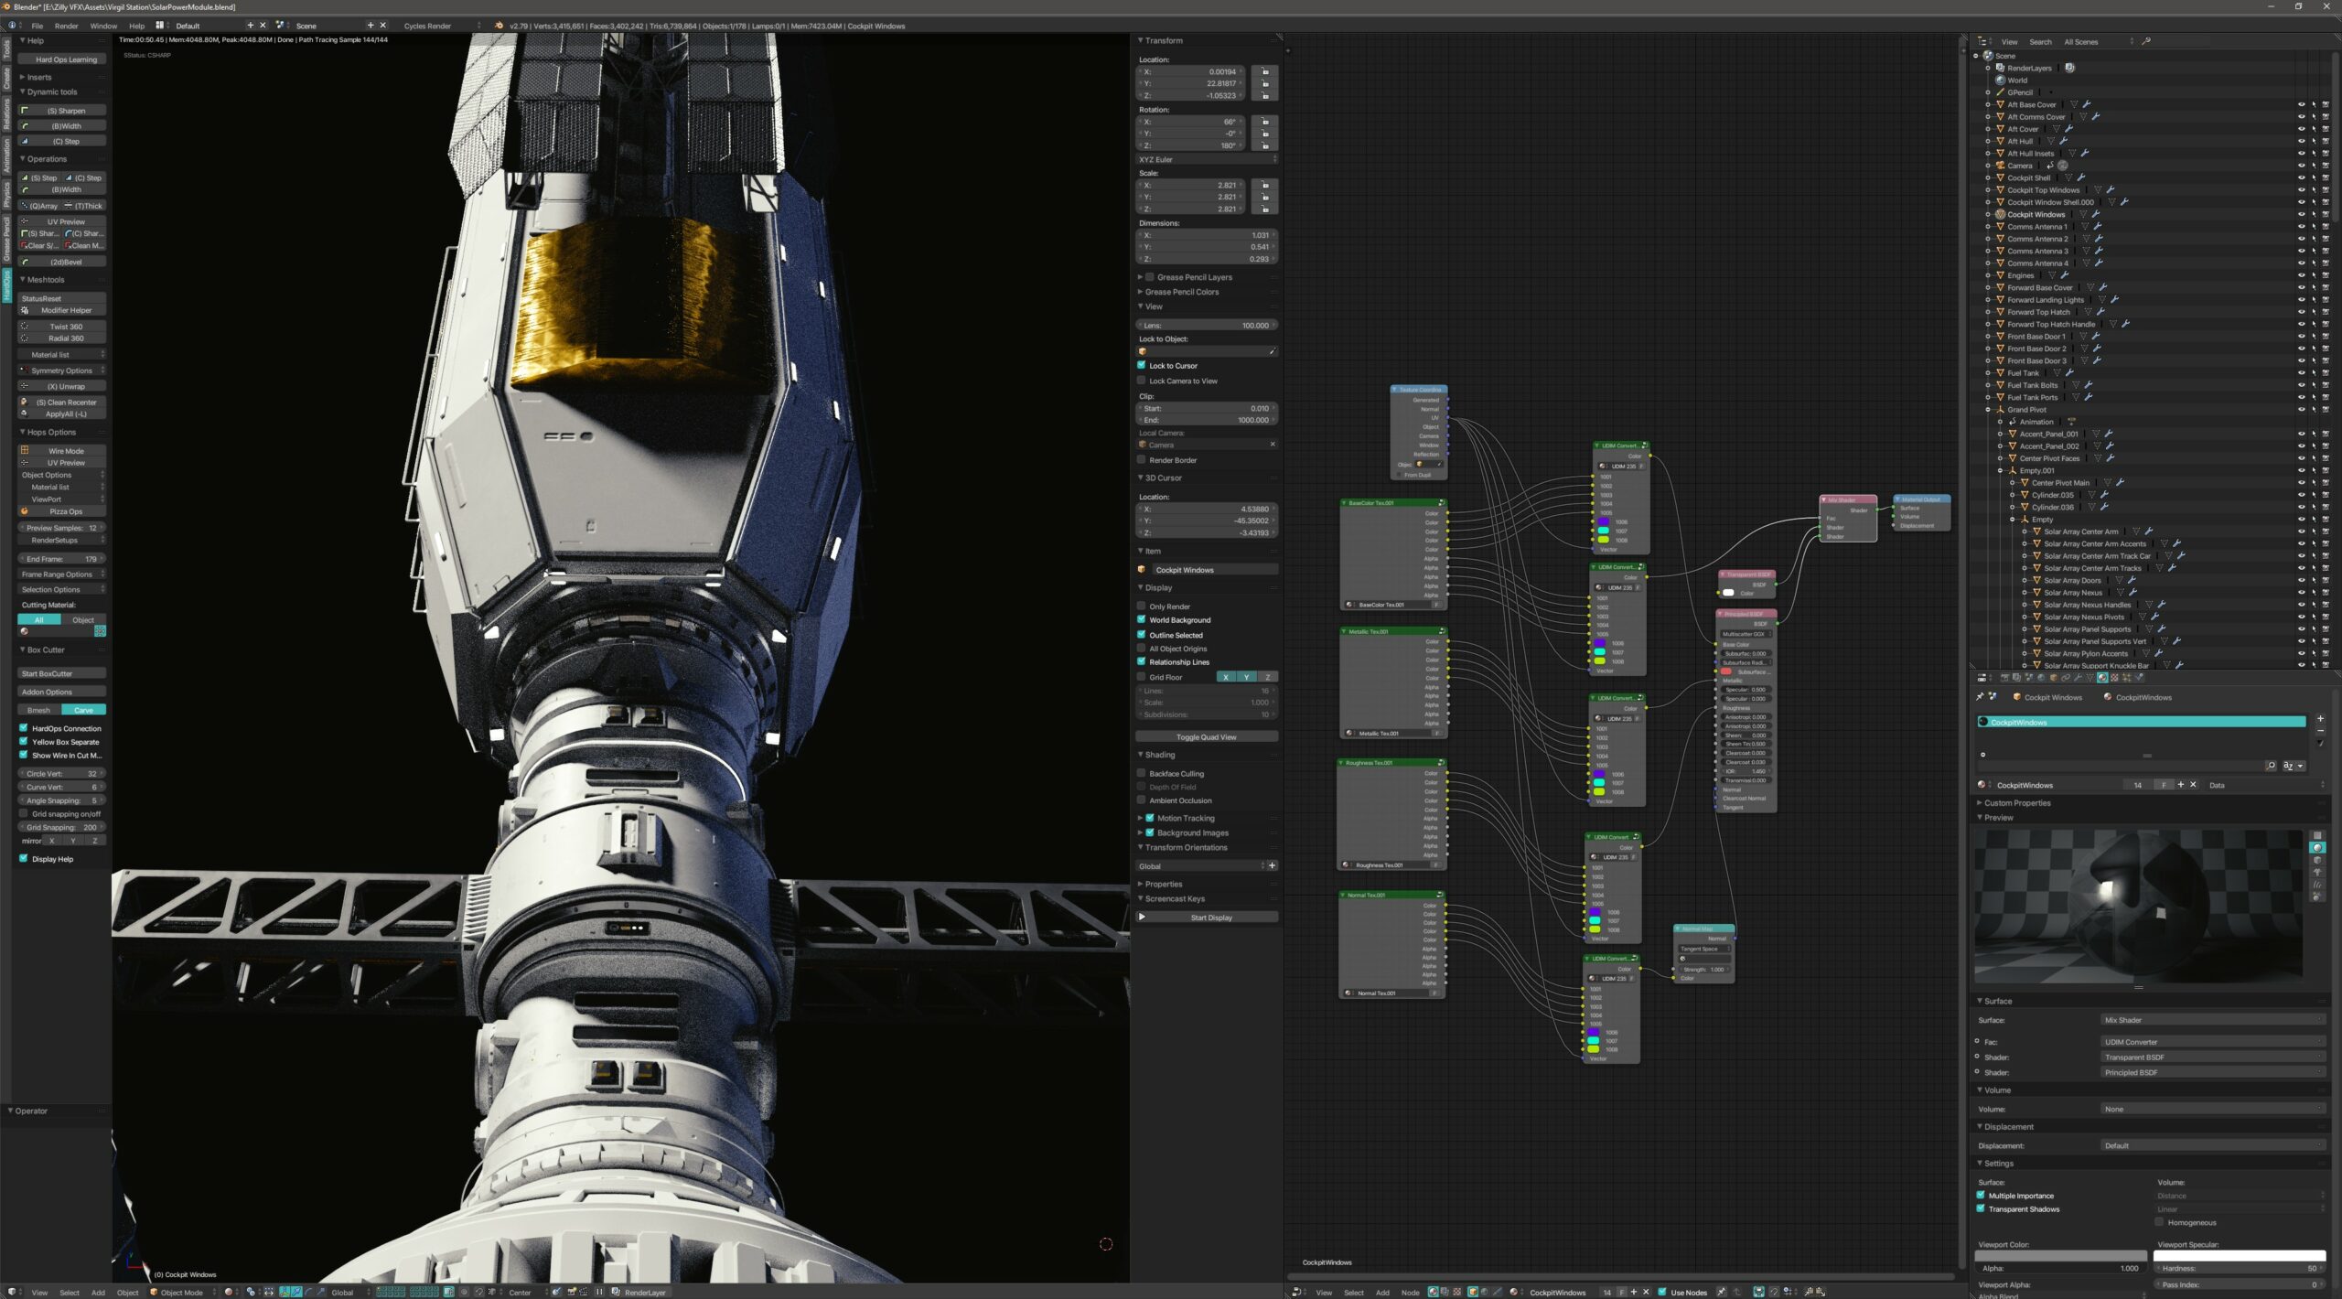Click Start BoxCutter button
Image resolution: width=2342 pixels, height=1299 pixels.
(62, 674)
